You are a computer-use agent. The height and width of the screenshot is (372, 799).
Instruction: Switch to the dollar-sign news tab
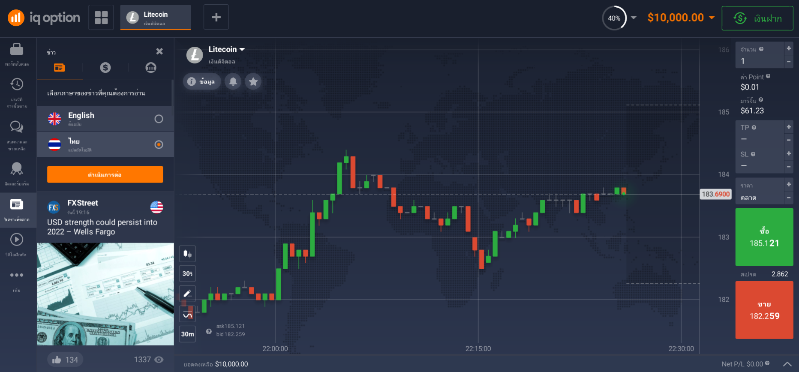tap(105, 67)
